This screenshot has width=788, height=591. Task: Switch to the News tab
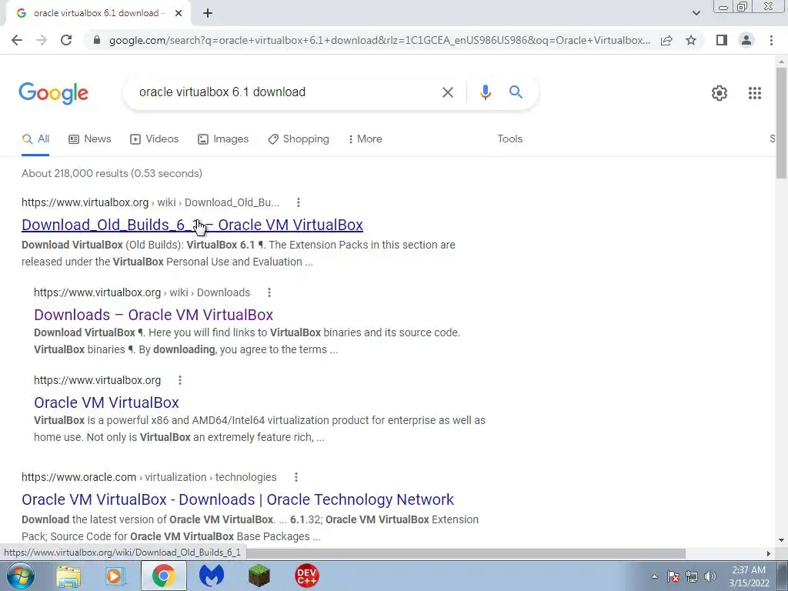tap(89, 139)
